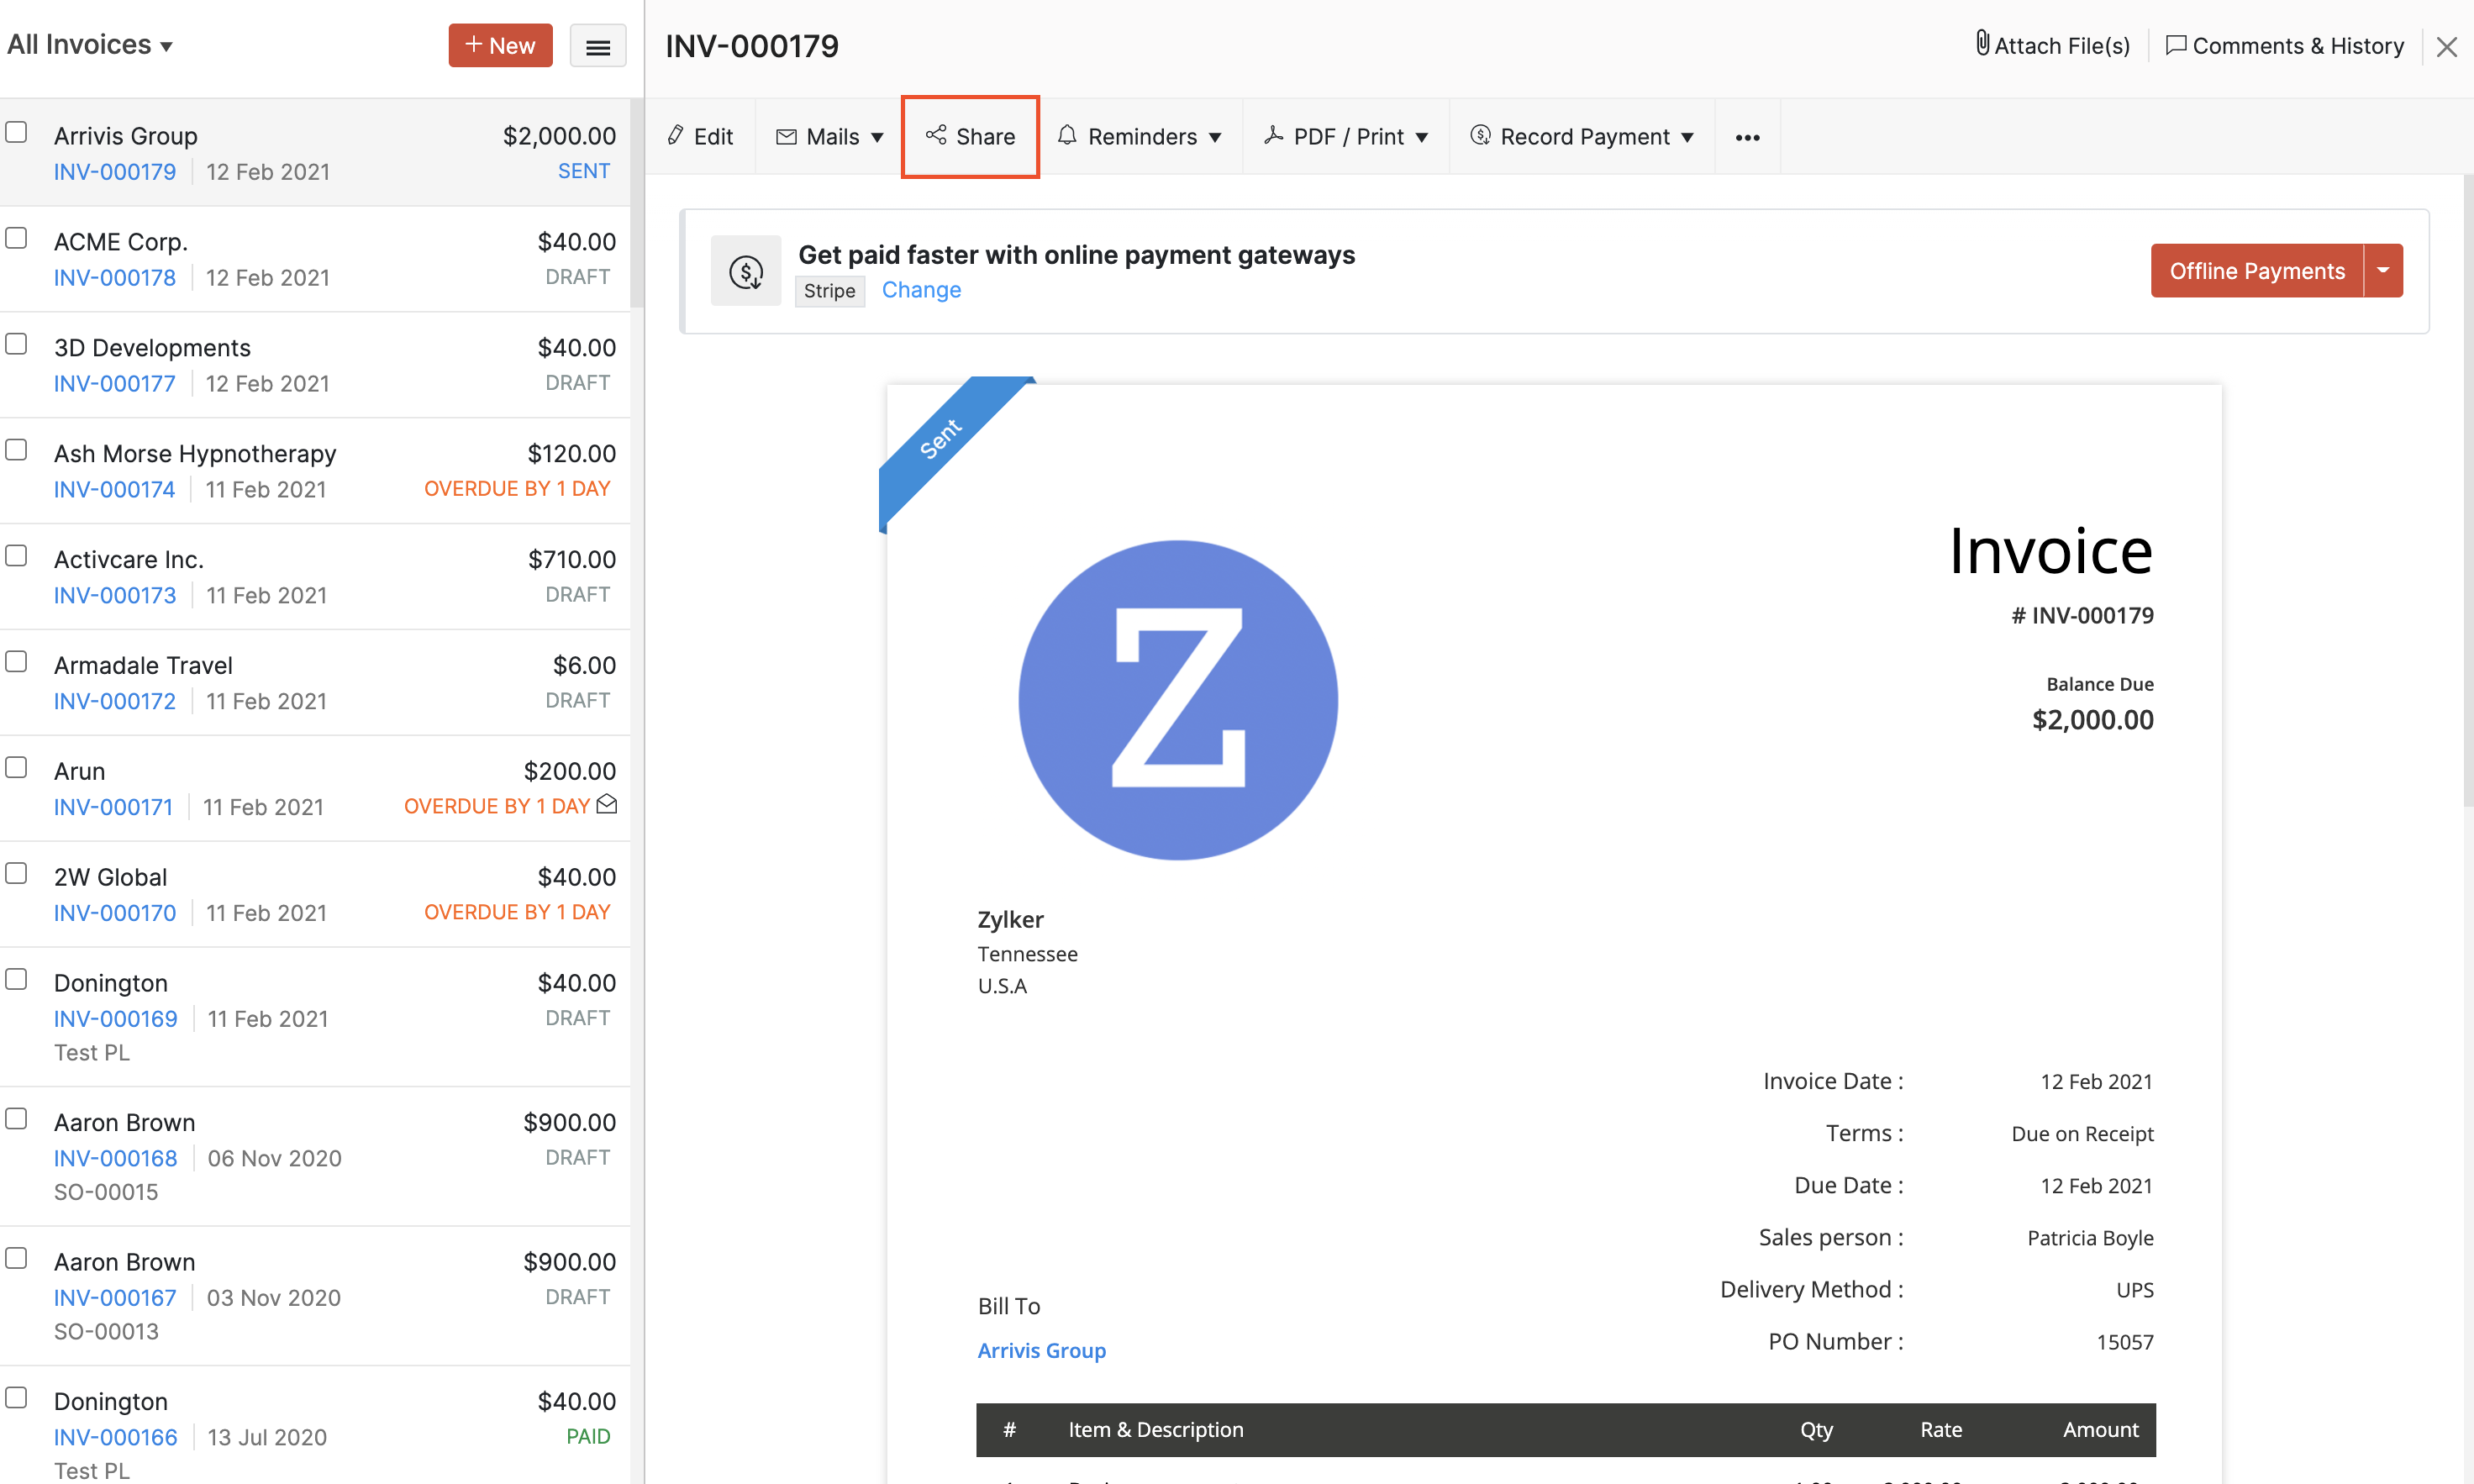The image size is (2474, 1484).
Task: Expand the Offline Payments dropdown arrow
Action: (2385, 270)
